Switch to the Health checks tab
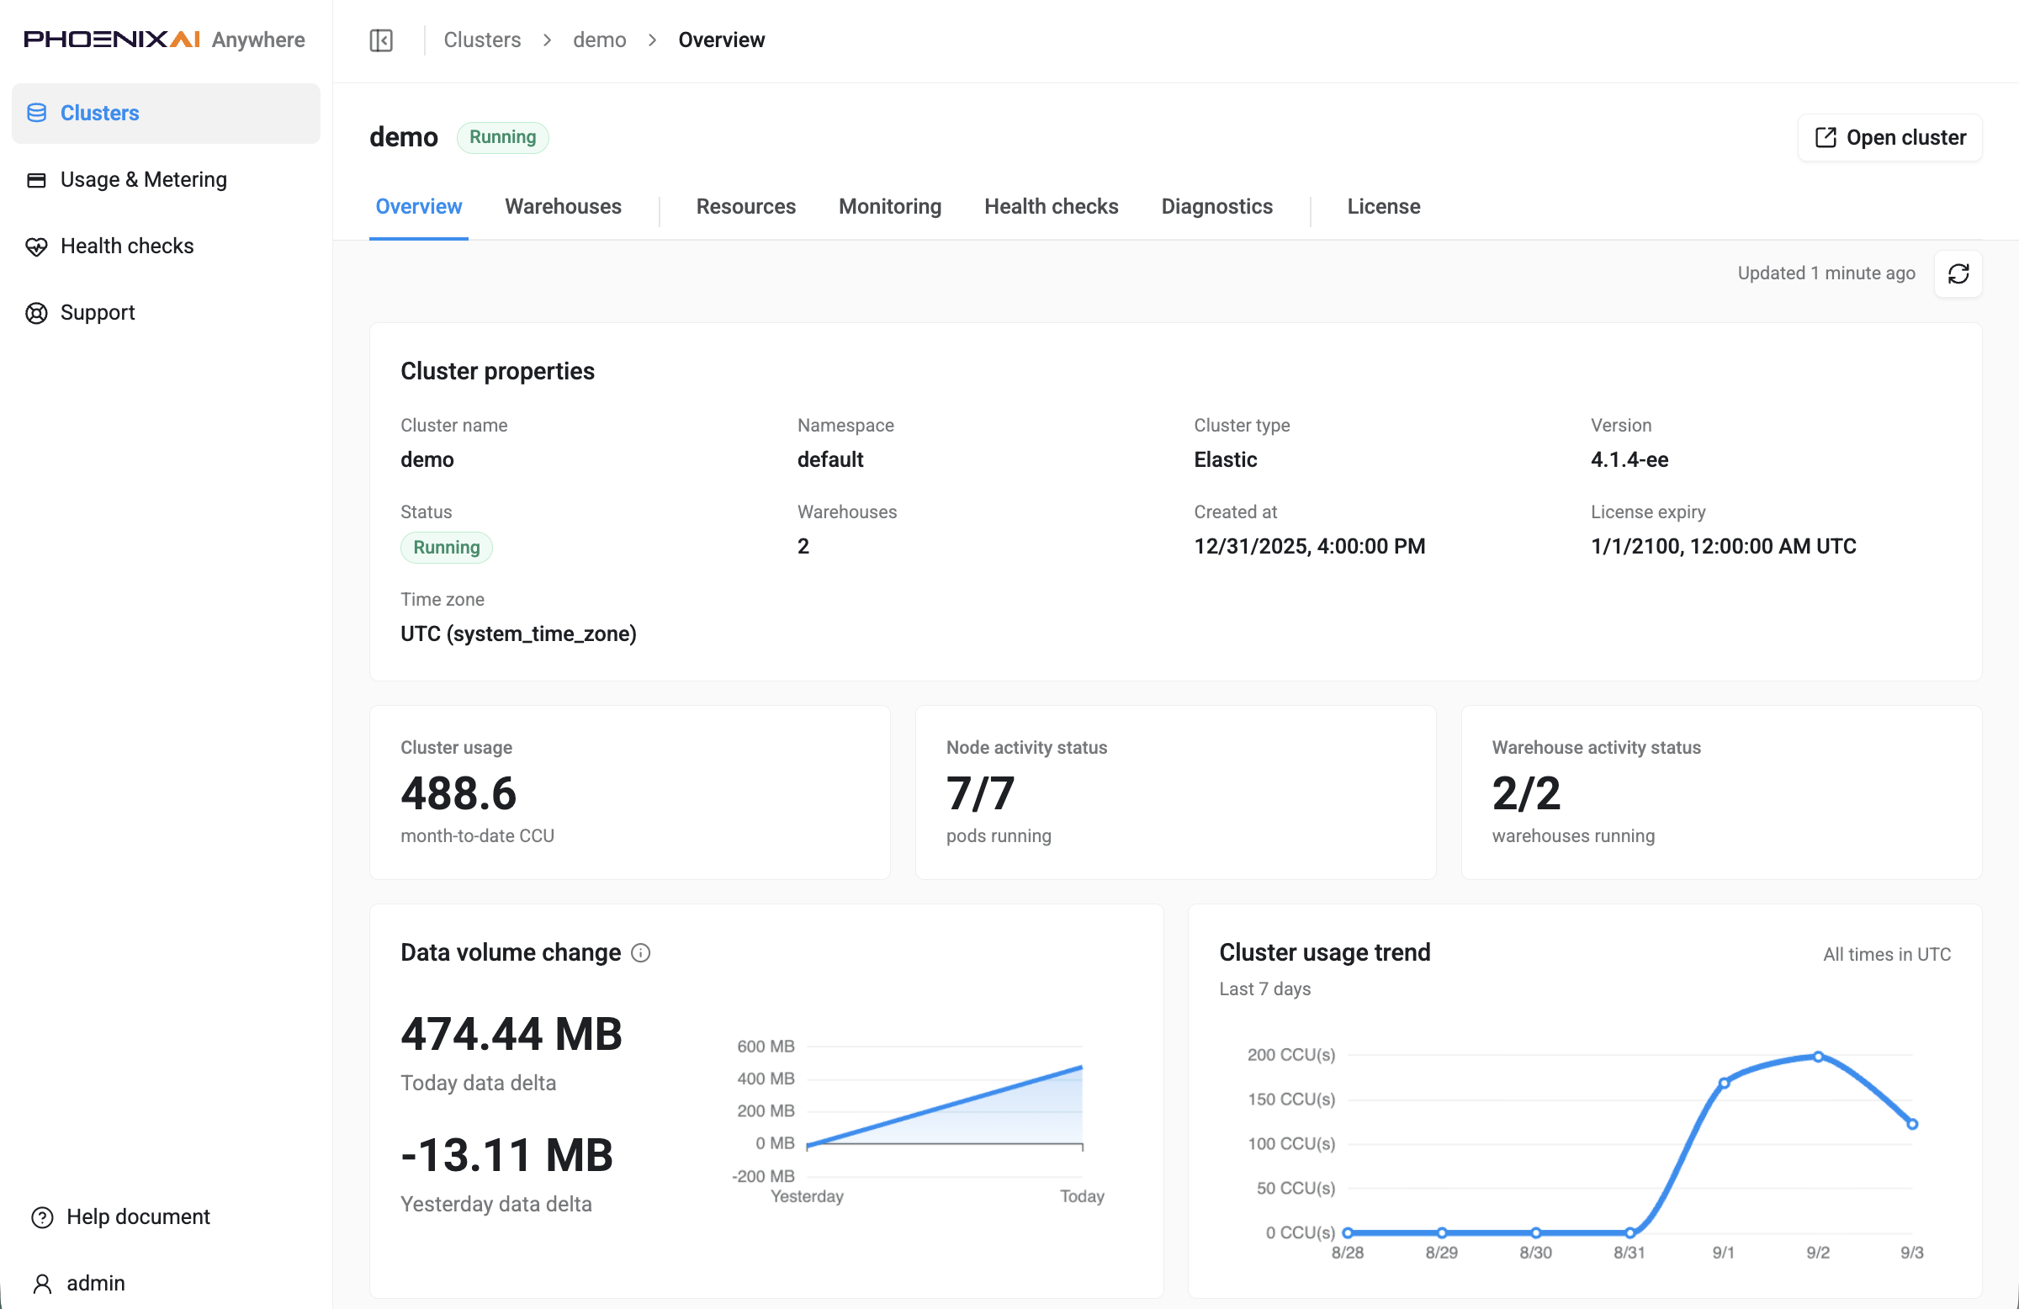Screen dimensions: 2019x1309 [1051, 207]
